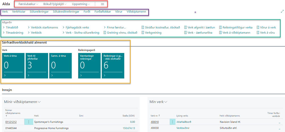285x132 pixels.
Task: Click three-dot menu for Jólahlaðborð row
Action: point(172,122)
